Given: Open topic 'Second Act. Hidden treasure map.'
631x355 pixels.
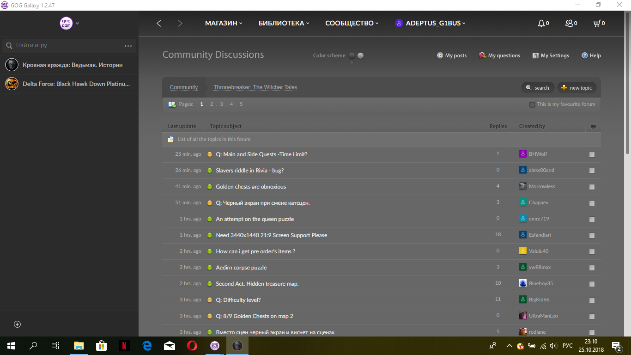Looking at the screenshot, I should click(257, 284).
